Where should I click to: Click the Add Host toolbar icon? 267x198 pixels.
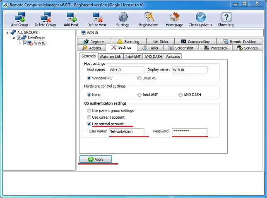(72, 17)
